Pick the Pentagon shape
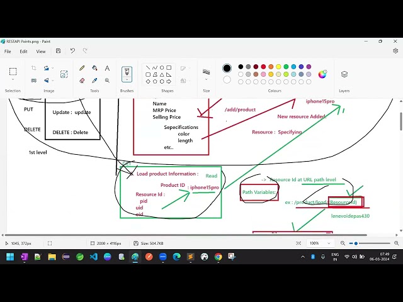This screenshot has width=403, height=302. (x=155, y=81)
